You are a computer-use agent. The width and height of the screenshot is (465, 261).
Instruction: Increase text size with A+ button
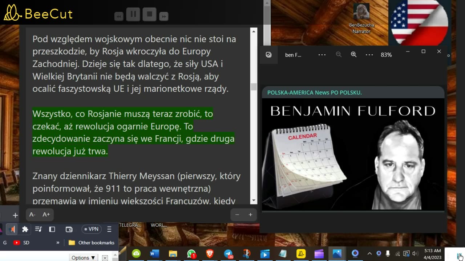46,215
